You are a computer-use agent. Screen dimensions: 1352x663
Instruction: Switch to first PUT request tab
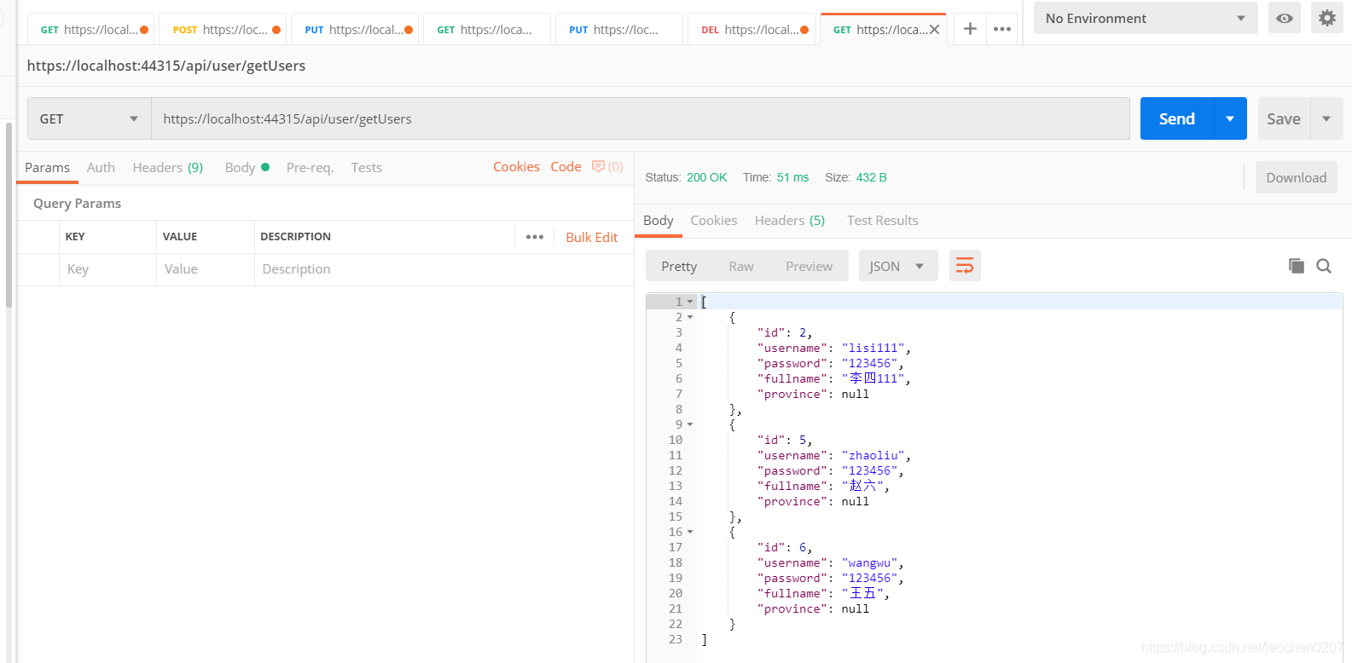coord(357,30)
